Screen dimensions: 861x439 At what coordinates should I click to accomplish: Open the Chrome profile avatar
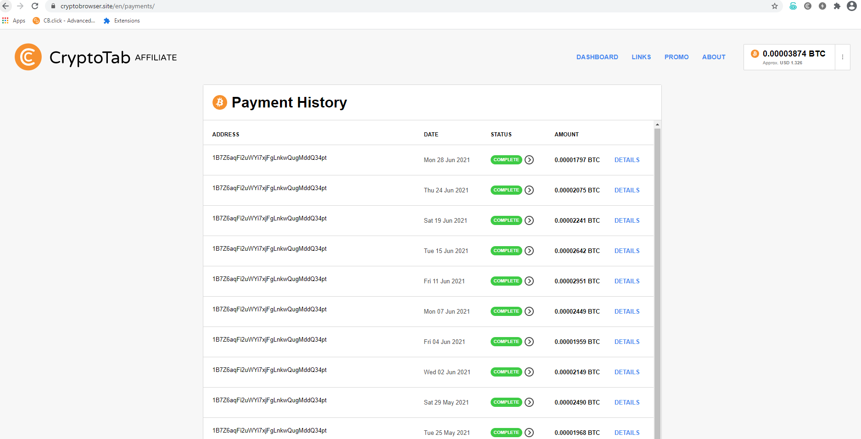(x=852, y=6)
